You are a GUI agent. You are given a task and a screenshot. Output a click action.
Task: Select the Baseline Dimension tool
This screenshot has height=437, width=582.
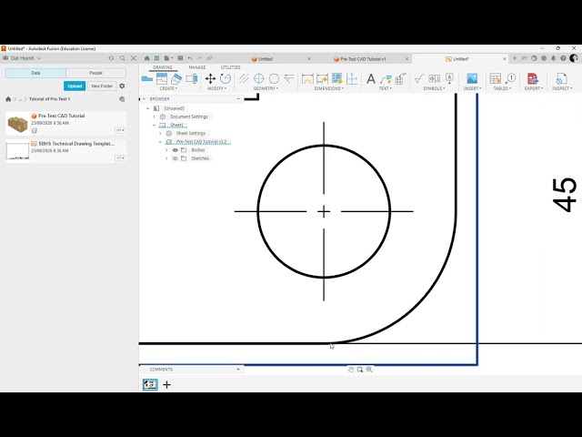[337, 78]
